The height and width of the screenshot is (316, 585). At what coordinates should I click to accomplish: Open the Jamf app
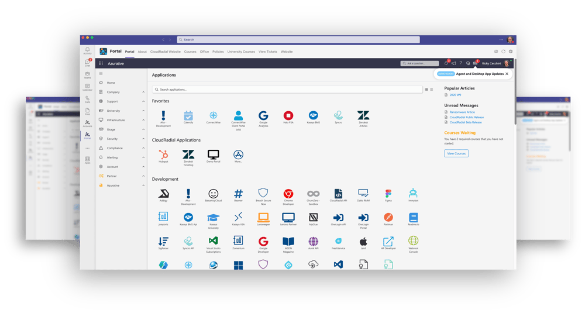[x=363, y=243]
